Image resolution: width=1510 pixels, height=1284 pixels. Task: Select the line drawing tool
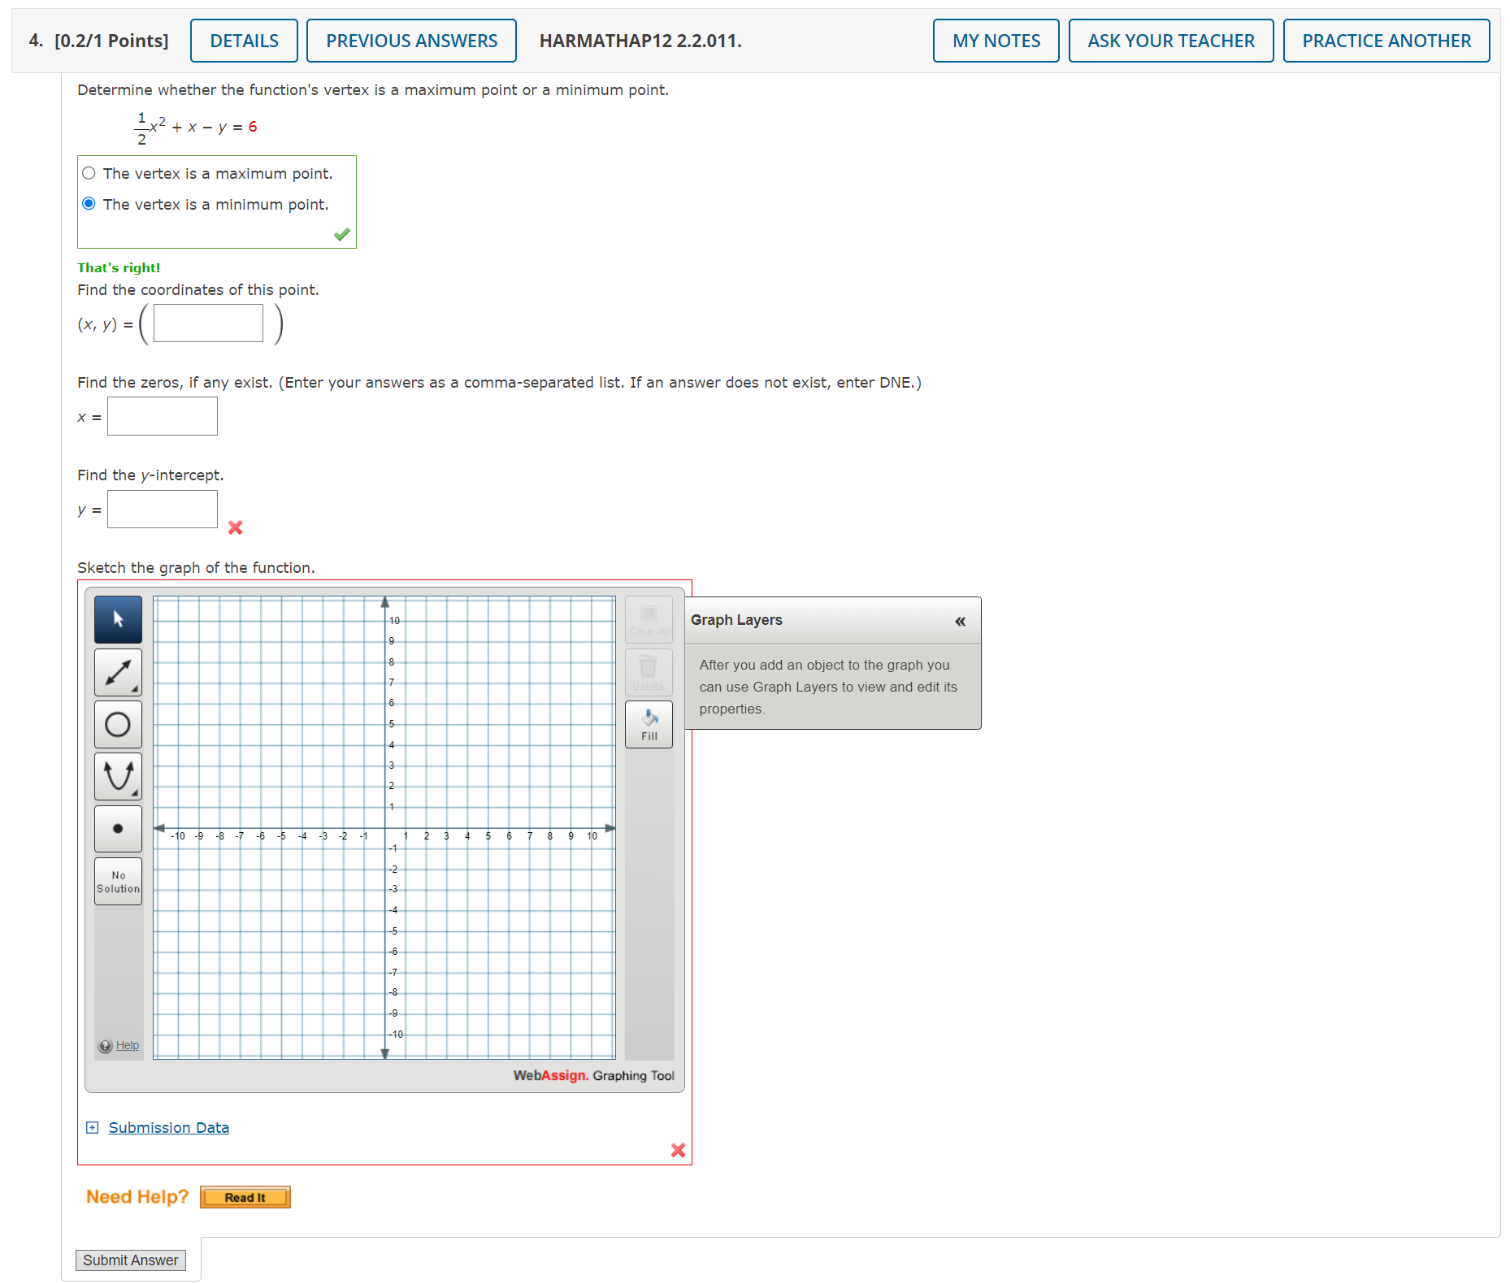(117, 672)
